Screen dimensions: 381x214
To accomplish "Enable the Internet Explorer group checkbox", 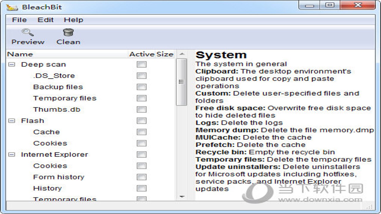I will tap(142, 155).
